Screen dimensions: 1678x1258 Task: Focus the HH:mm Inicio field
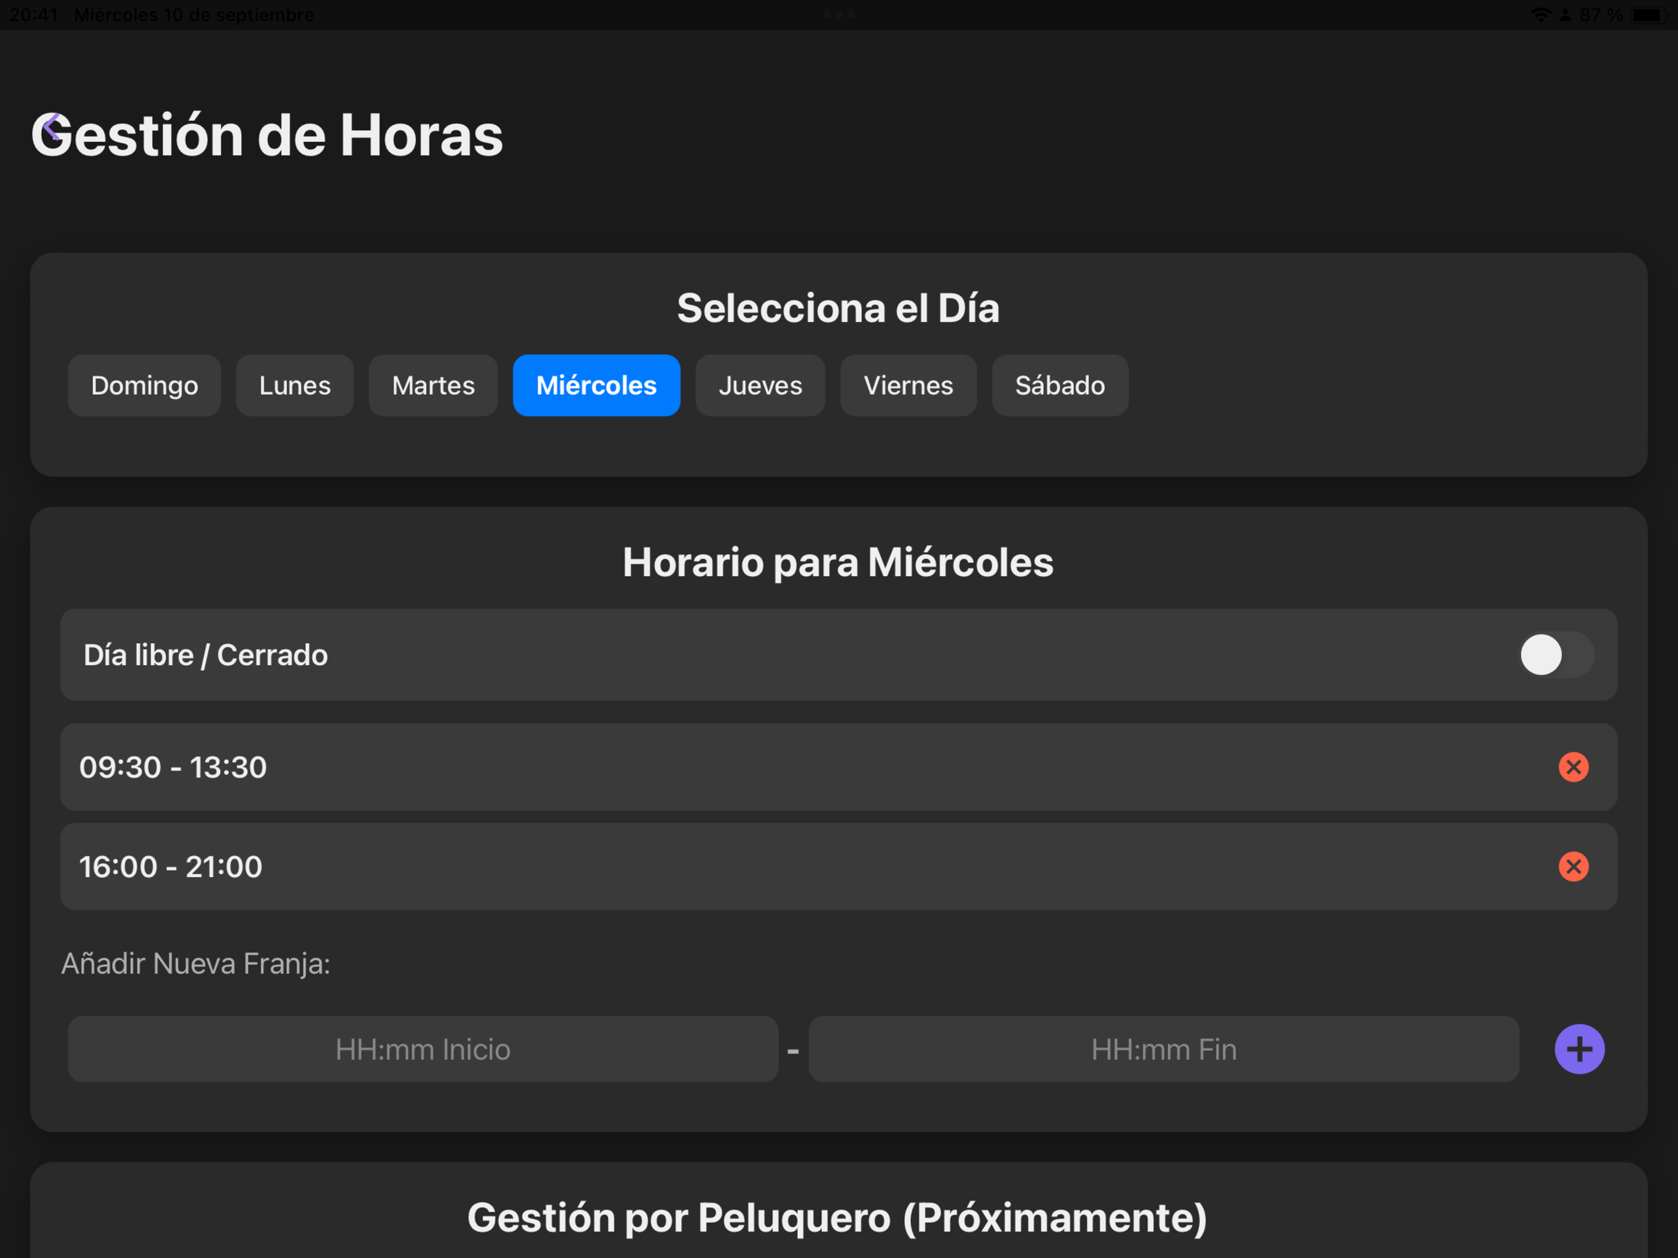(423, 1049)
